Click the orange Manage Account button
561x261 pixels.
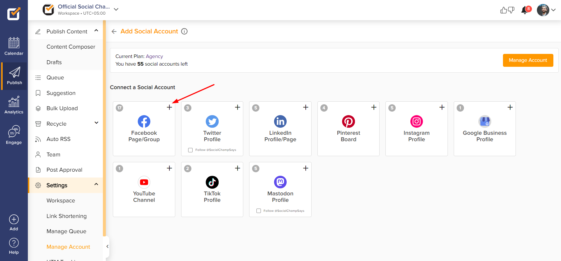click(x=528, y=60)
